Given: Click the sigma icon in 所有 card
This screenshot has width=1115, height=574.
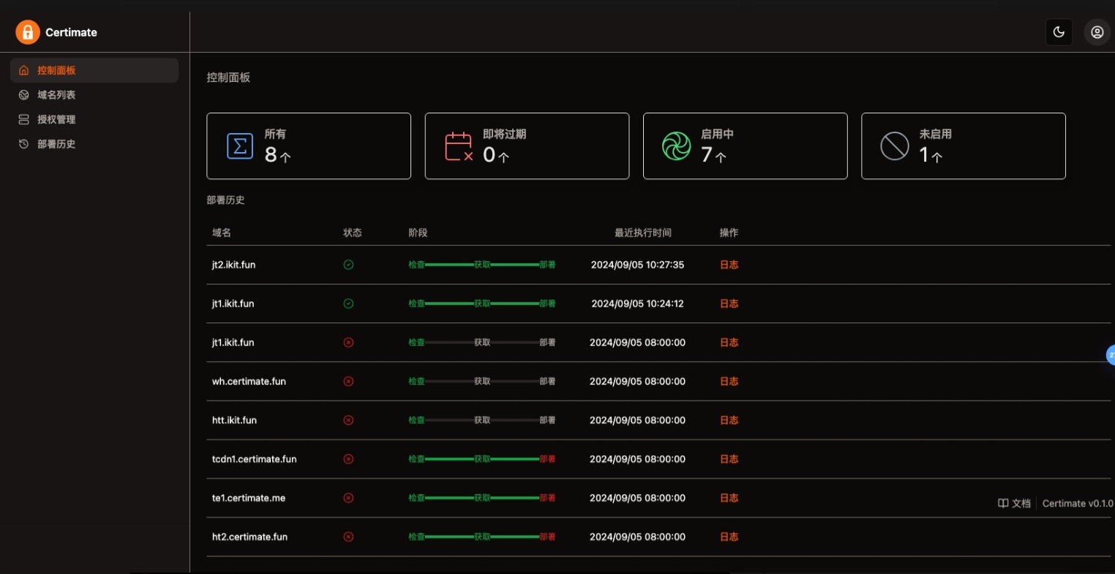Looking at the screenshot, I should pos(240,146).
